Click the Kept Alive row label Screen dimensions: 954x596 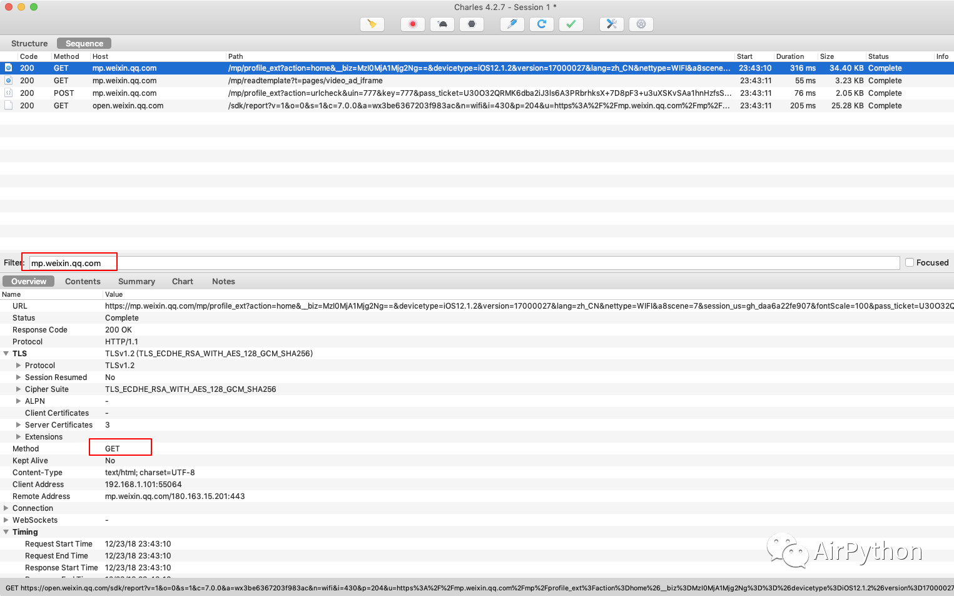30,461
